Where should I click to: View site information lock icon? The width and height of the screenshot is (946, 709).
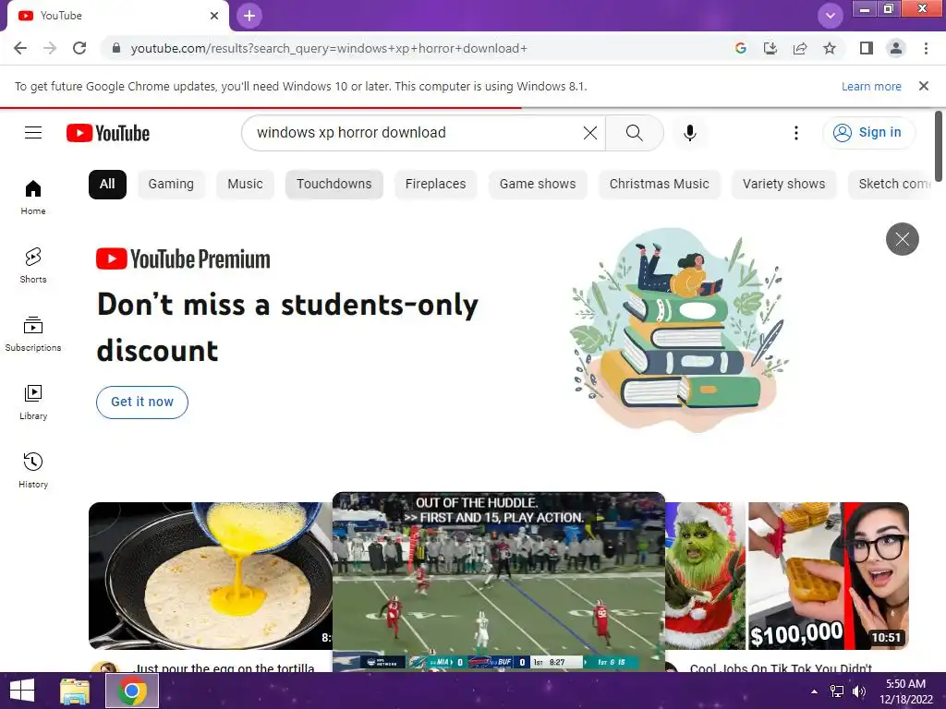[116, 48]
